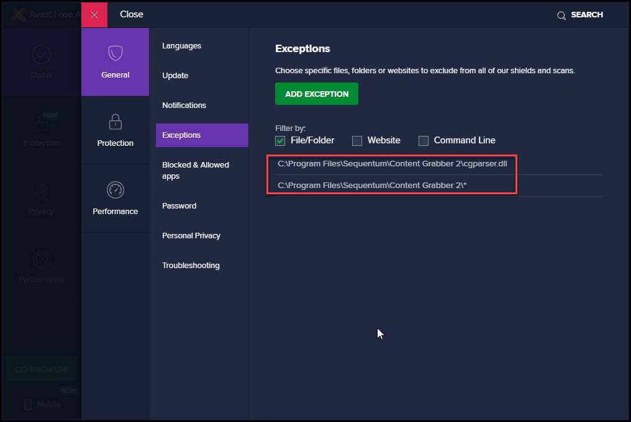Uncheck the File/Folder filter

pos(279,140)
